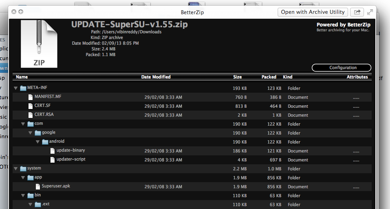Click the Date Modified 02/09/13 8:05 PM value

(120, 43)
